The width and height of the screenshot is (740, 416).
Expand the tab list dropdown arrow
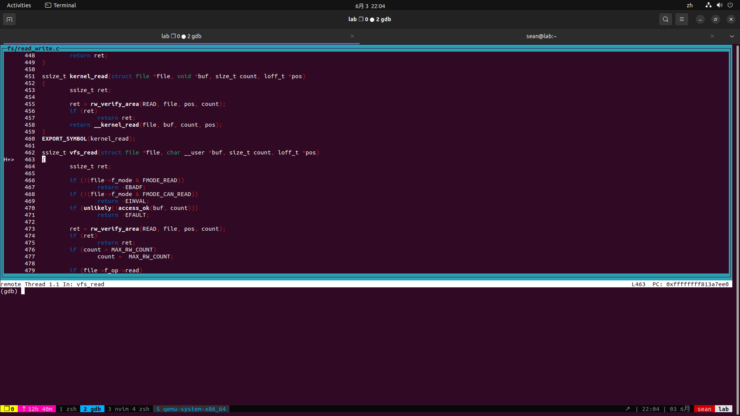[x=732, y=36]
